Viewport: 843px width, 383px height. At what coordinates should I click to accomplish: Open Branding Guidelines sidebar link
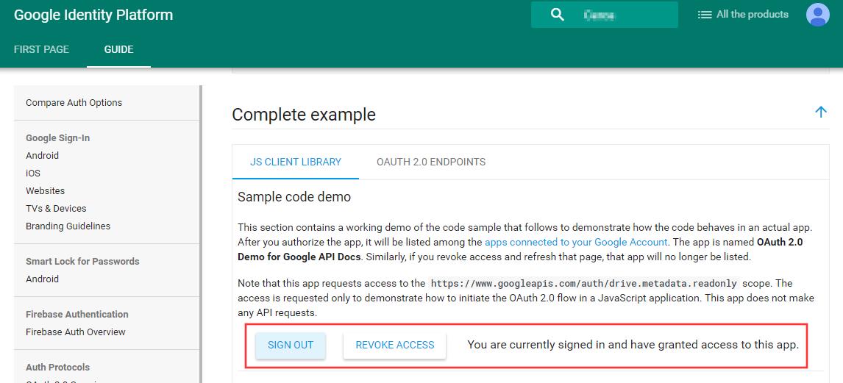pos(68,226)
